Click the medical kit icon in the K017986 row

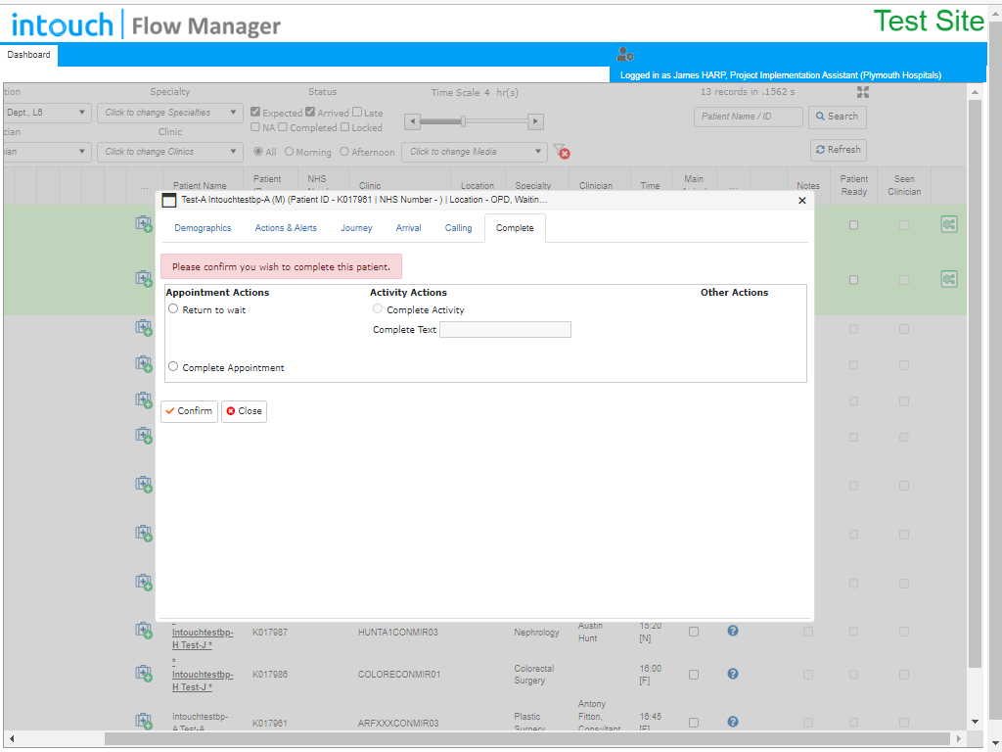(x=144, y=674)
